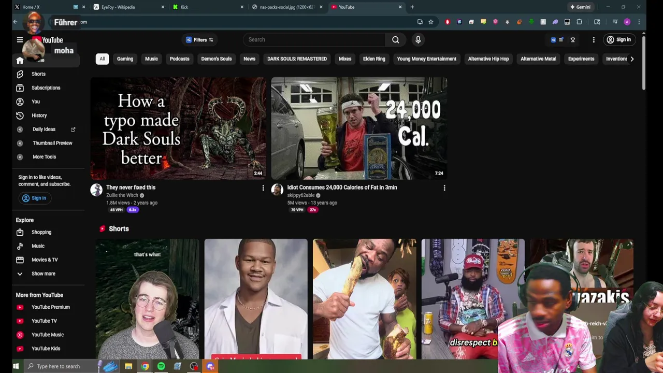Select the Podcasts filter chip
Image resolution: width=663 pixels, height=373 pixels.
[179, 59]
